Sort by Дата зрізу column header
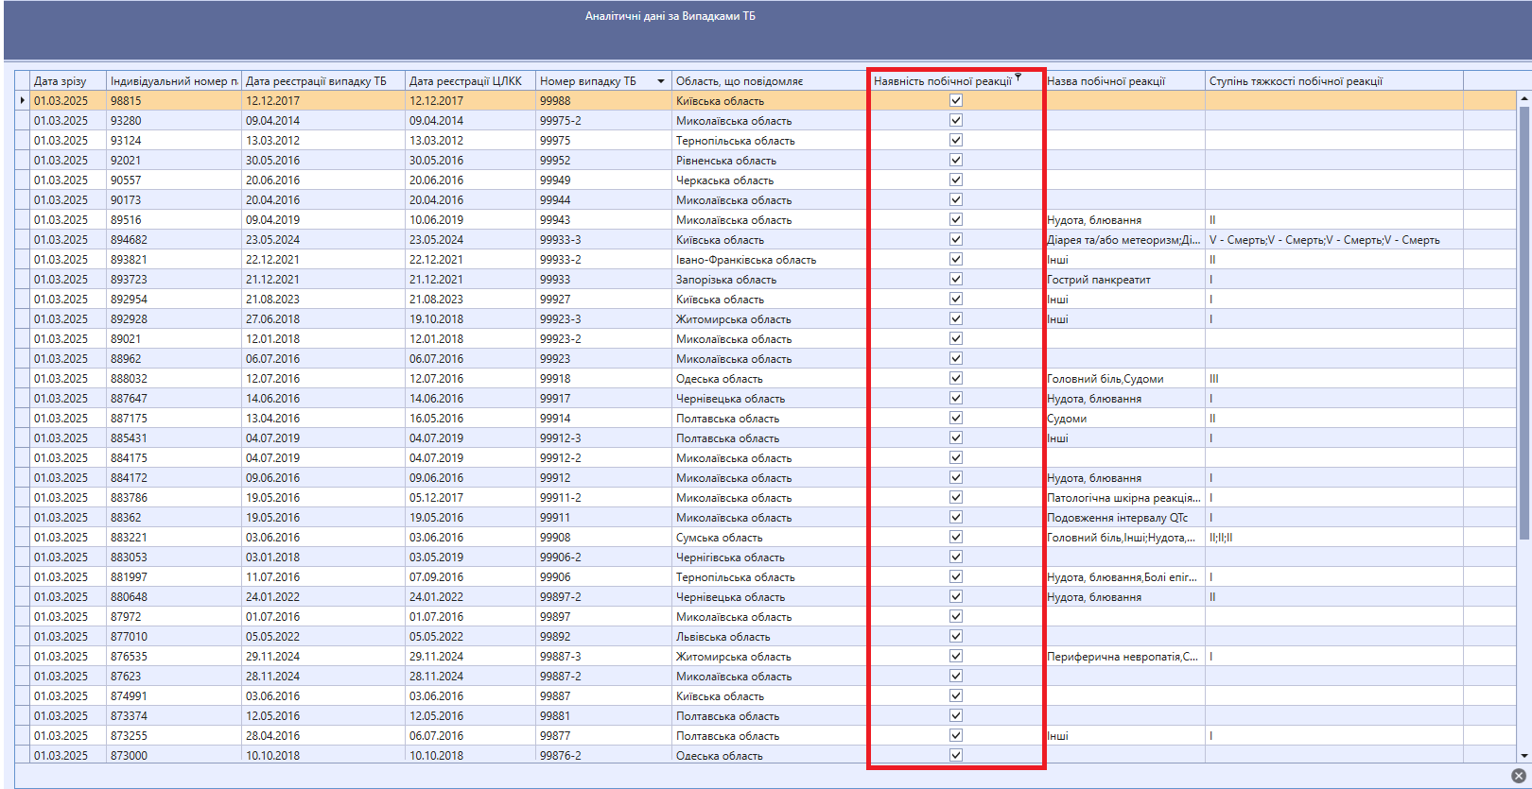The height and width of the screenshot is (789, 1532). click(x=68, y=81)
